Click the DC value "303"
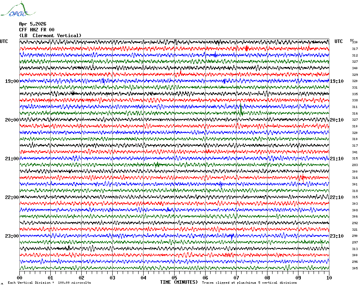This screenshot has width=360, height=288. point(355,204)
